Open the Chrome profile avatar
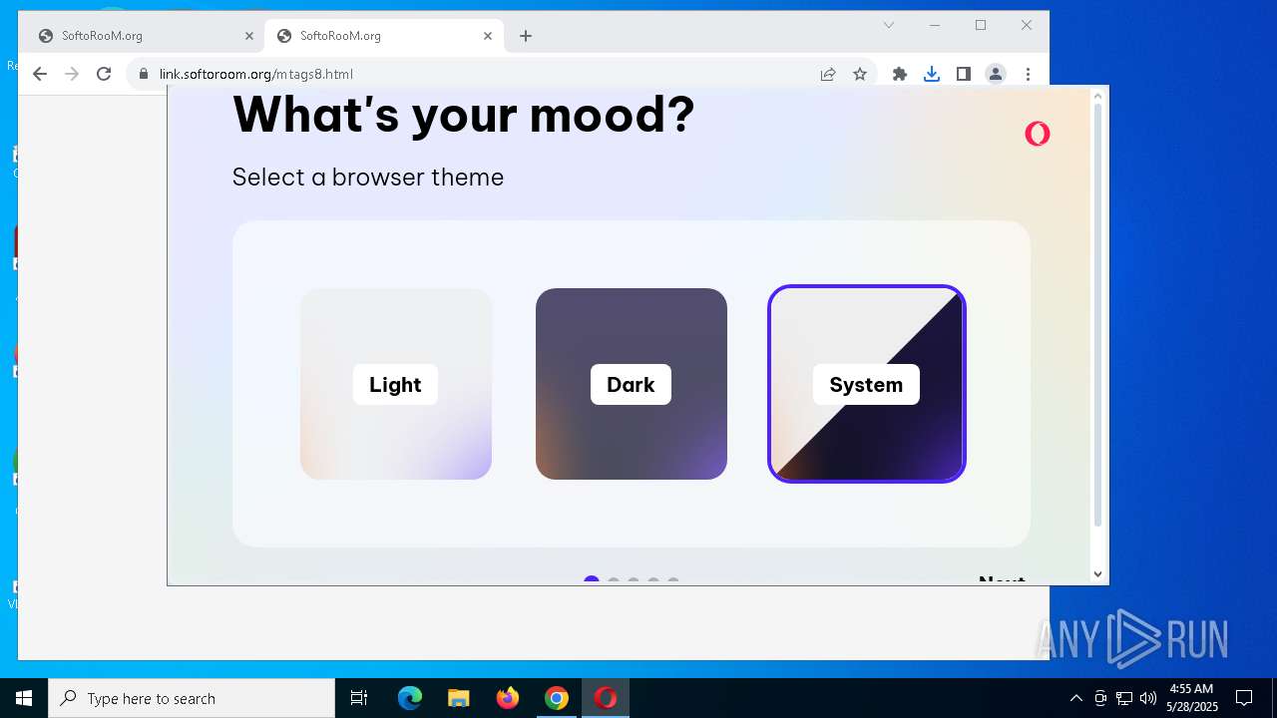Screen dimensions: 1277x718 point(996,74)
